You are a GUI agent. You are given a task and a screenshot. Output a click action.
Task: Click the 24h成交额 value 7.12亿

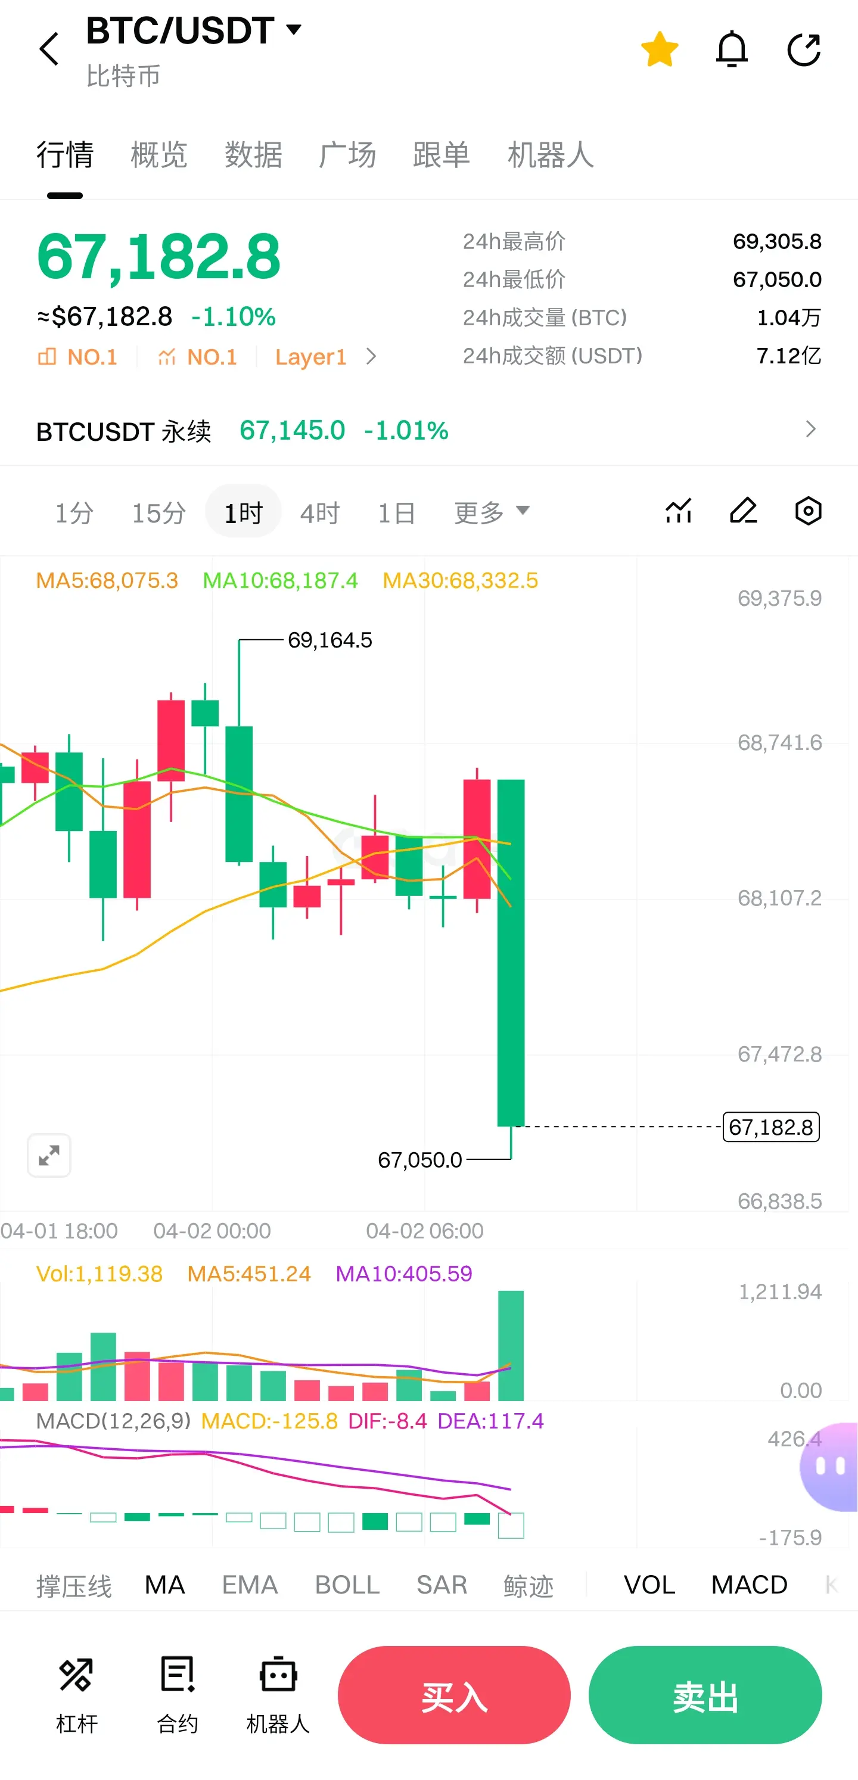(789, 356)
